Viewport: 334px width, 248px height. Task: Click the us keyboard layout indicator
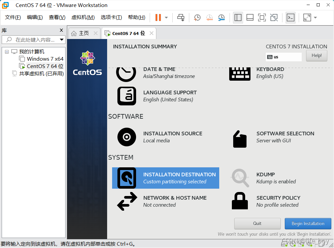[x=283, y=57]
